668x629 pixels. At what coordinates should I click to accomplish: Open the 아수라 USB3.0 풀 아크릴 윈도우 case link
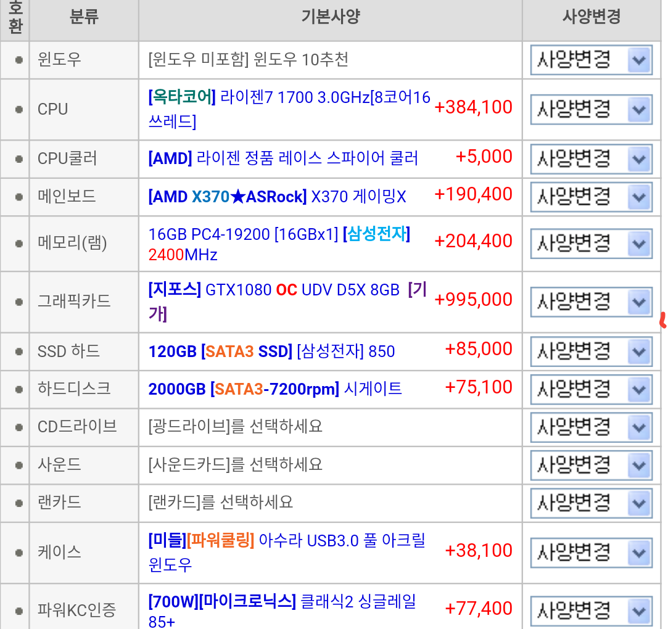[x=287, y=552]
